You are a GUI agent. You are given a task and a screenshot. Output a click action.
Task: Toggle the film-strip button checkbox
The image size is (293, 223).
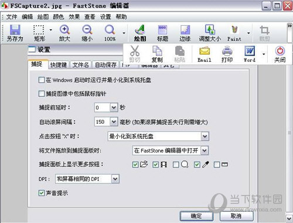coord(155,165)
